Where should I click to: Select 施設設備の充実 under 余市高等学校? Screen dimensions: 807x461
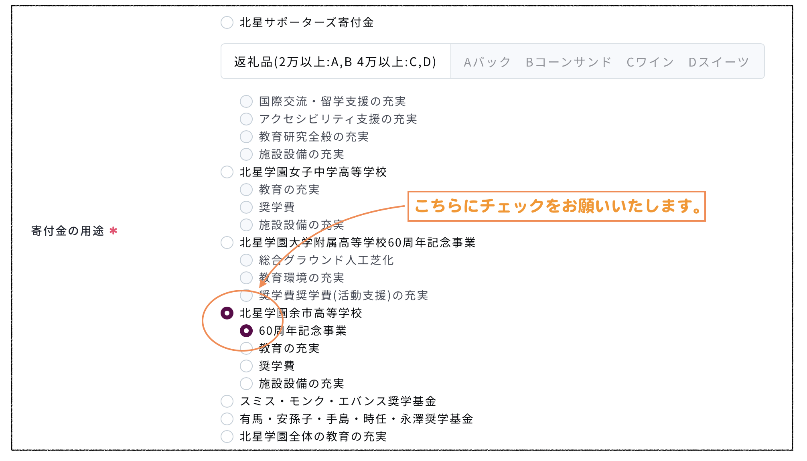[246, 384]
